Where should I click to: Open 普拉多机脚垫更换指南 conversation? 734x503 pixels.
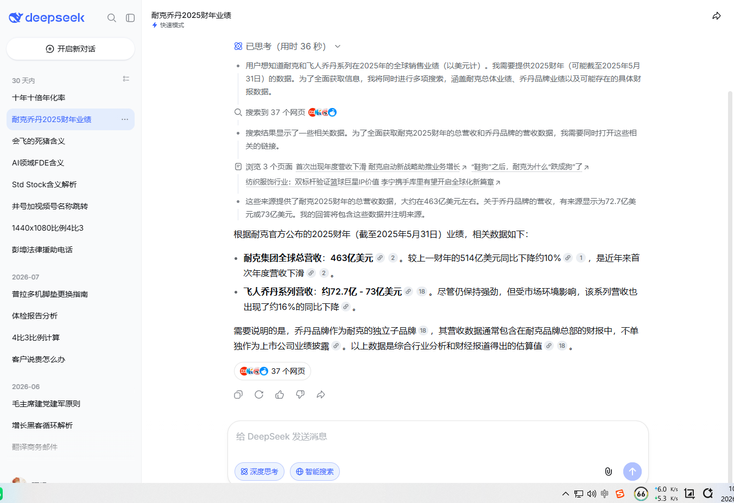click(x=71, y=294)
